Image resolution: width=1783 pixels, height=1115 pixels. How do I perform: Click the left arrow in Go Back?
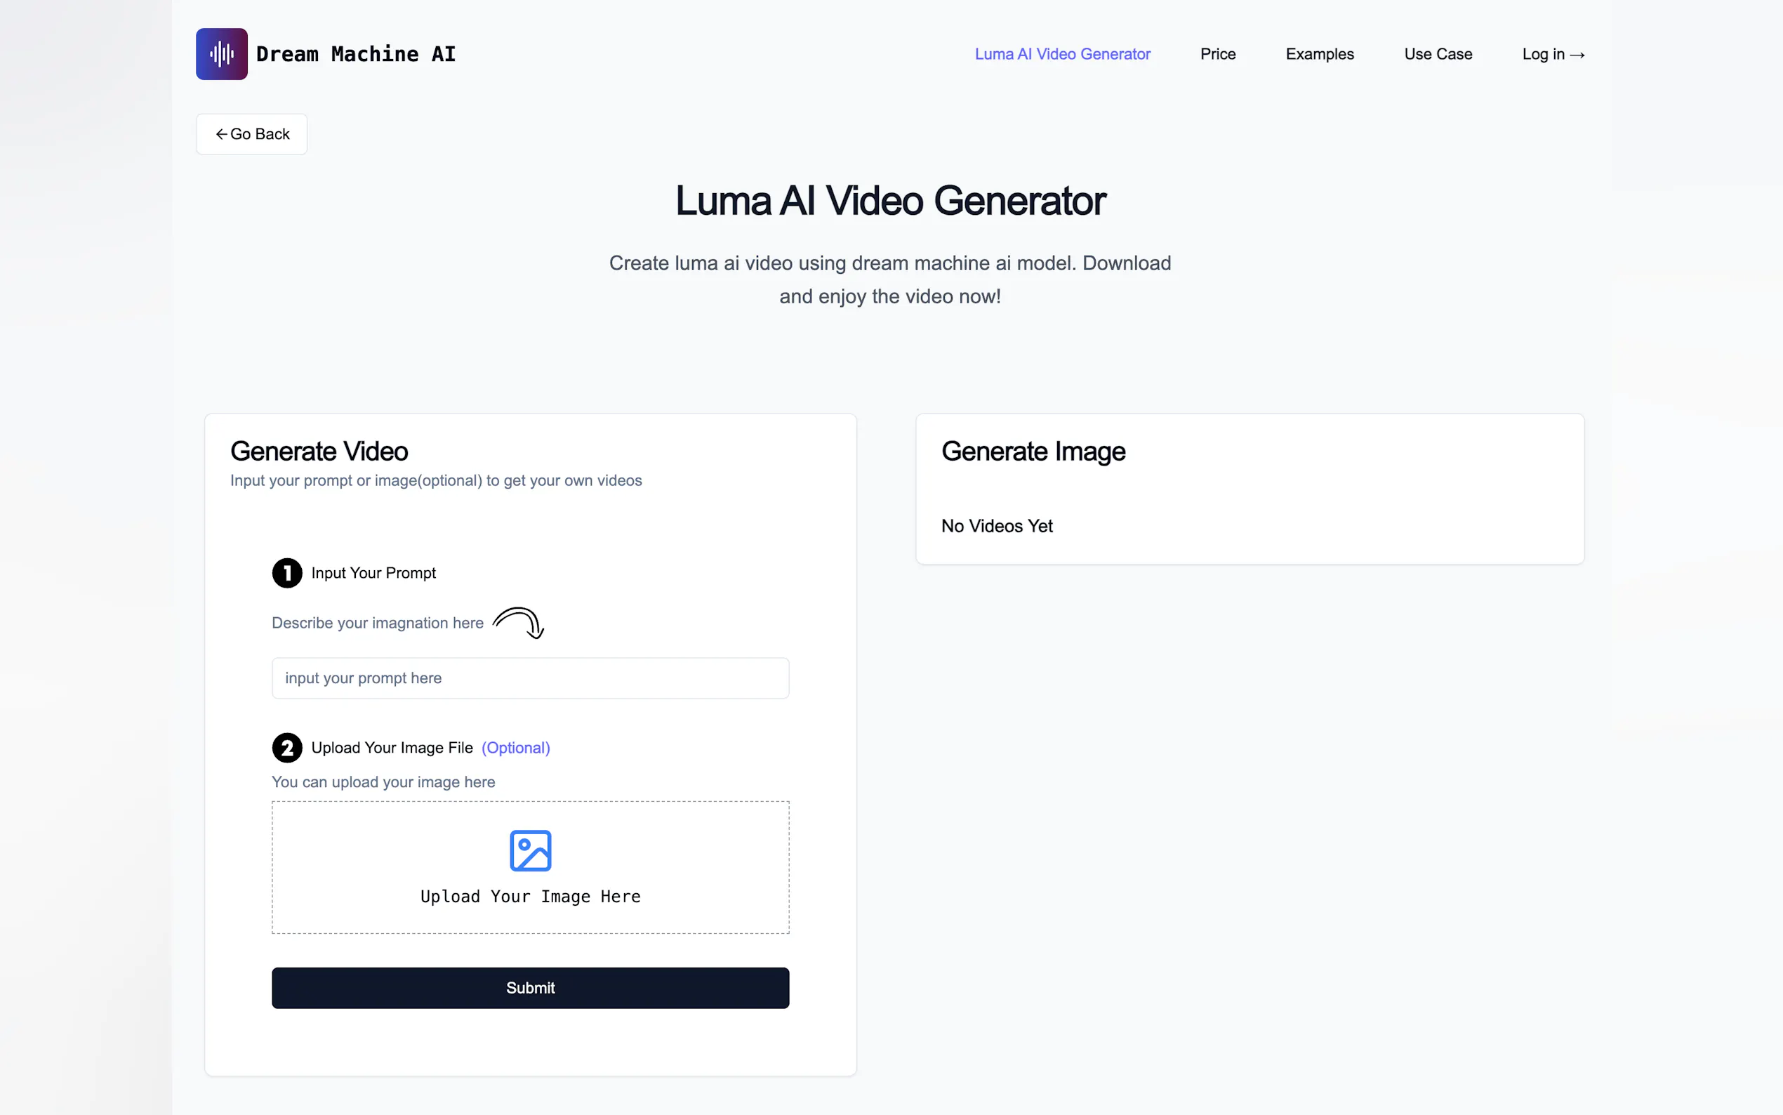point(220,134)
